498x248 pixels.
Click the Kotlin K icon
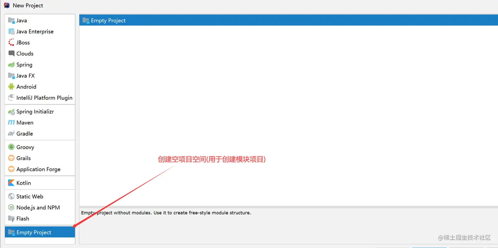click(12, 183)
